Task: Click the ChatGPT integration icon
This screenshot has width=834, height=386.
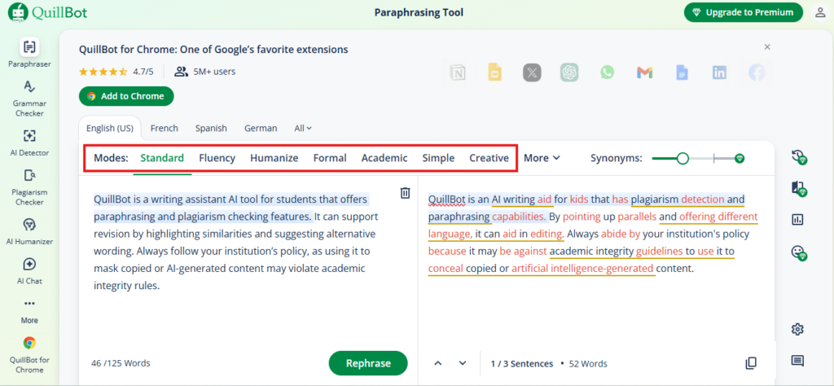Action: 569,72
